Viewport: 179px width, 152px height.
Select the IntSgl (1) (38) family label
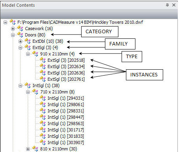[46, 85]
